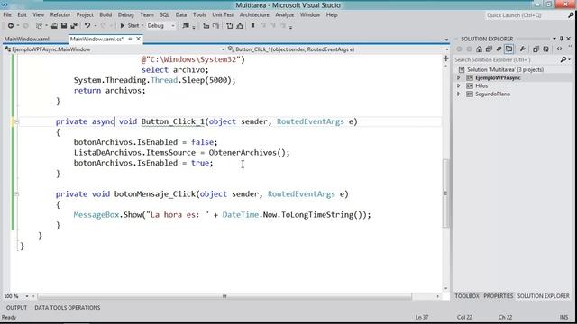Open the View menu
Viewport: 577px width, 324px height.
(38, 15)
